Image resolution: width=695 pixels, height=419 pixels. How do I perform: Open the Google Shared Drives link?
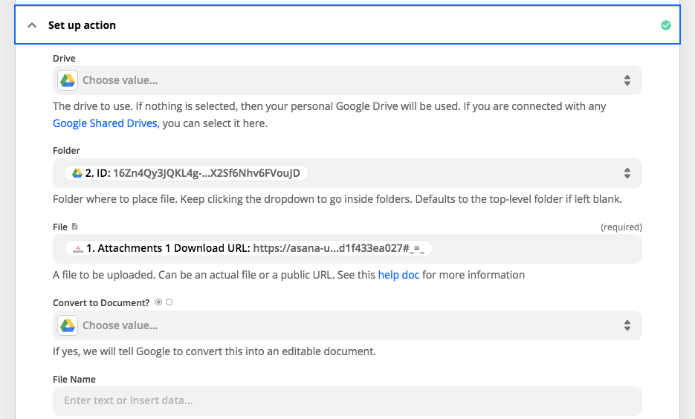105,123
